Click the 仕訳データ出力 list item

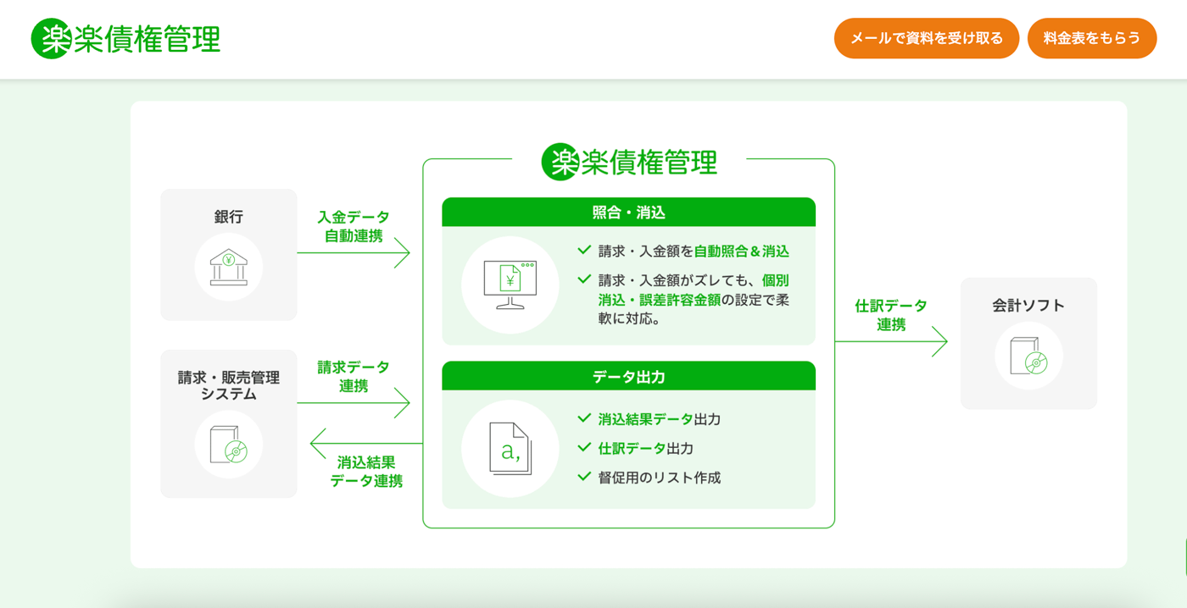pos(645,448)
